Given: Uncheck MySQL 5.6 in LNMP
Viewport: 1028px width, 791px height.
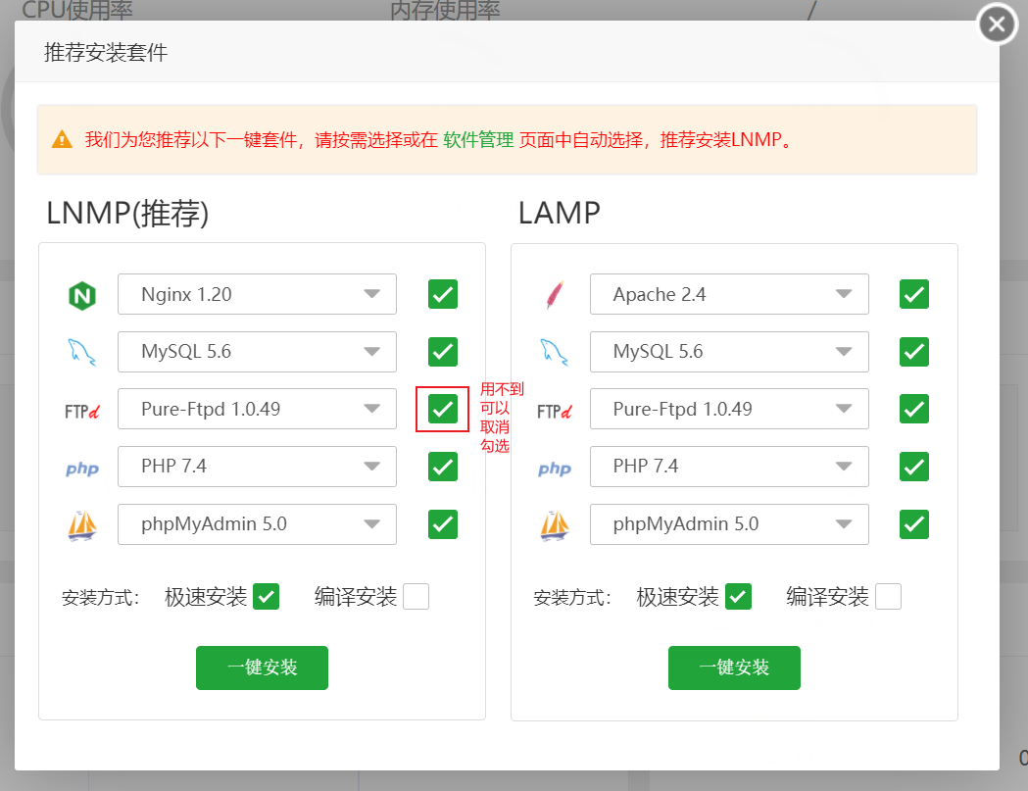Looking at the screenshot, I should (443, 352).
